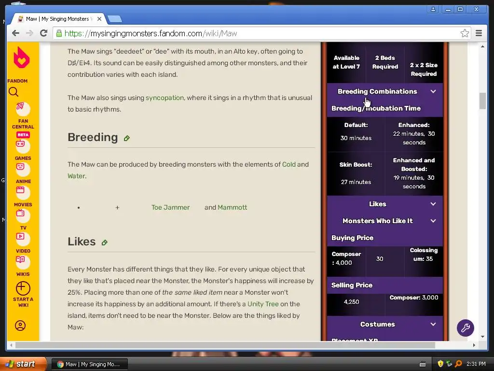Click the scroll down arrow
The image size is (494, 371).
coord(482,337)
